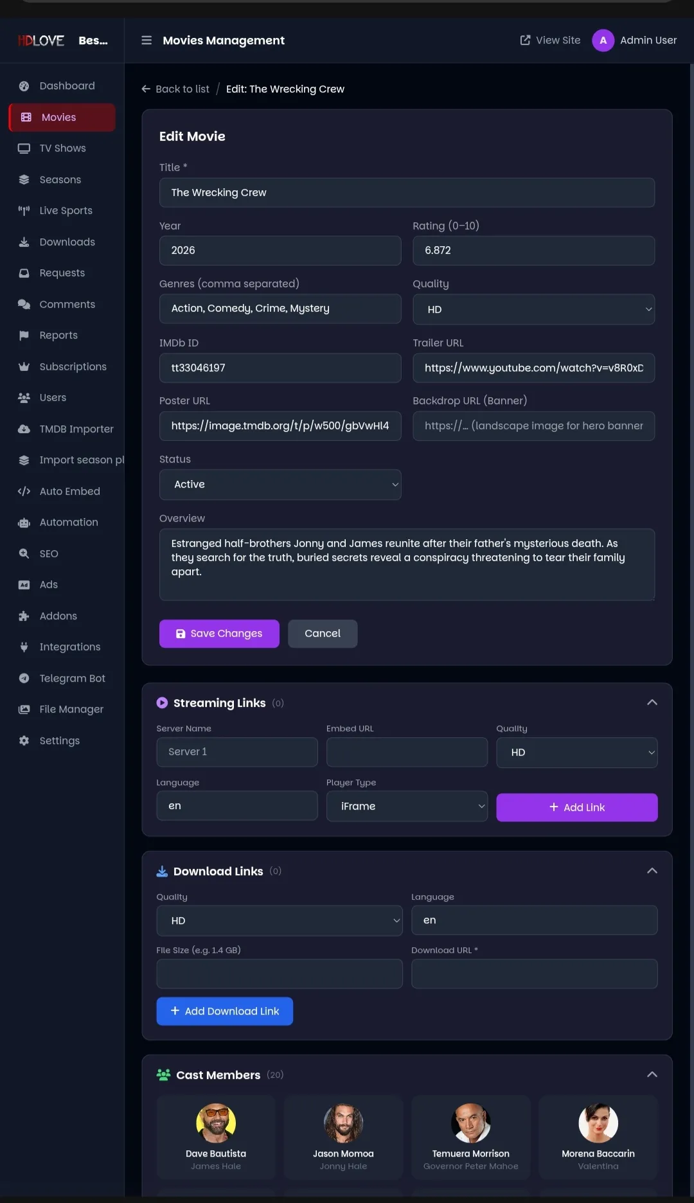Click the Overview text area
The width and height of the screenshot is (694, 1203).
pos(407,565)
